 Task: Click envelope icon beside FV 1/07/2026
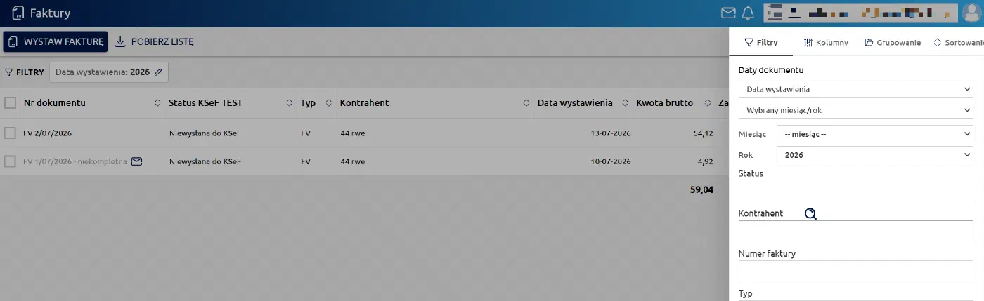click(136, 161)
